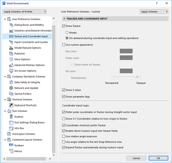Click the More Options sliders icon
The height and width of the screenshot is (163, 172).
(x=11, y=59)
